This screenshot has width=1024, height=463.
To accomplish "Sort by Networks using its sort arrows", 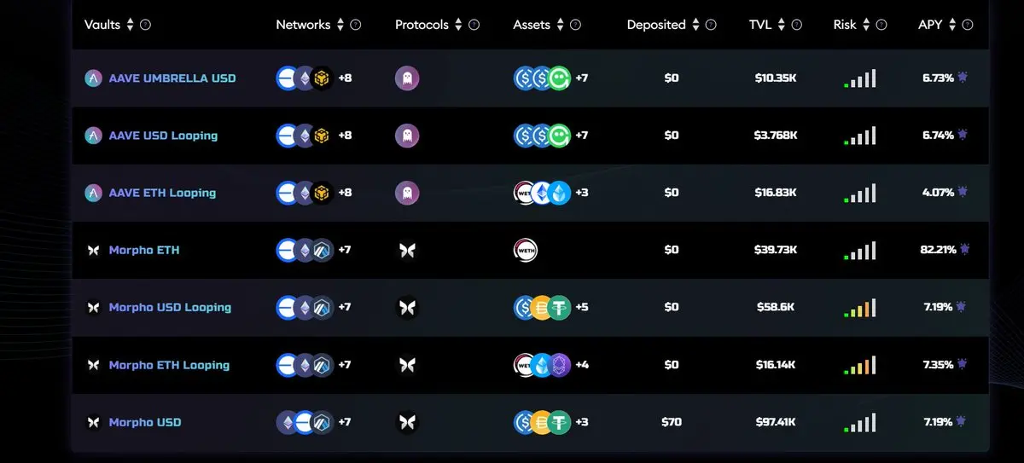I will pos(340,25).
